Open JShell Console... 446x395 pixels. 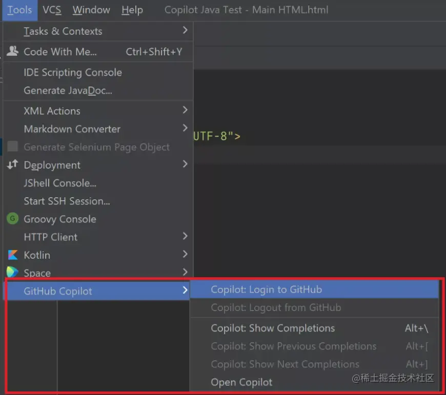(98, 183)
